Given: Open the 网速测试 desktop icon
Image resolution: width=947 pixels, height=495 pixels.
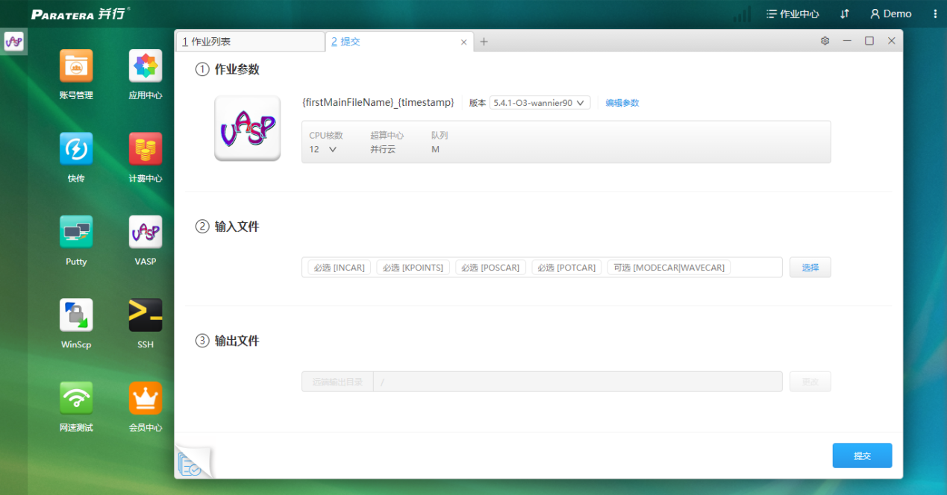Looking at the screenshot, I should click(x=76, y=398).
